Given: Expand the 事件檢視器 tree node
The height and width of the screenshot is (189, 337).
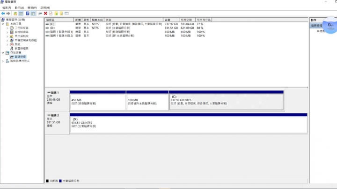Looking at the screenshot, I should click(7, 32).
